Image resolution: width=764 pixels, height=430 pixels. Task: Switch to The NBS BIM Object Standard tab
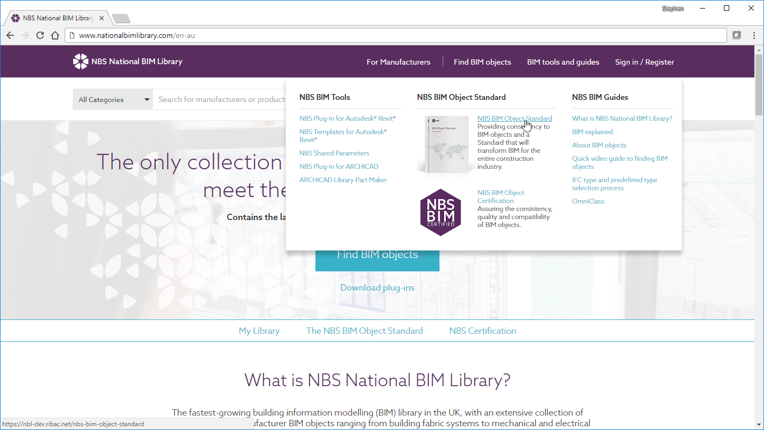(365, 331)
